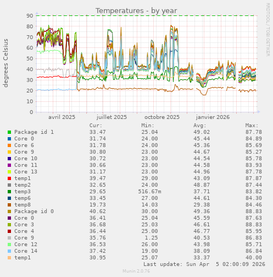Image resolution: width=273 pixels, height=277 pixels.
Task: Click the 'Core 14' legend label
Action: (26, 251)
